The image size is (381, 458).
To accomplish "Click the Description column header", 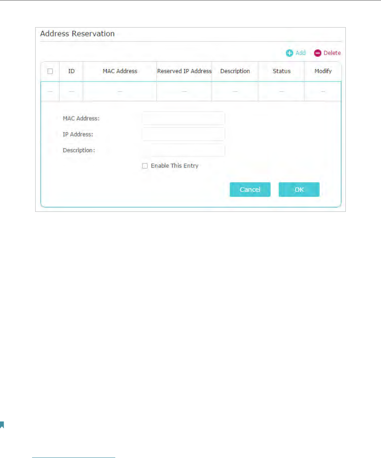I will coord(235,71).
